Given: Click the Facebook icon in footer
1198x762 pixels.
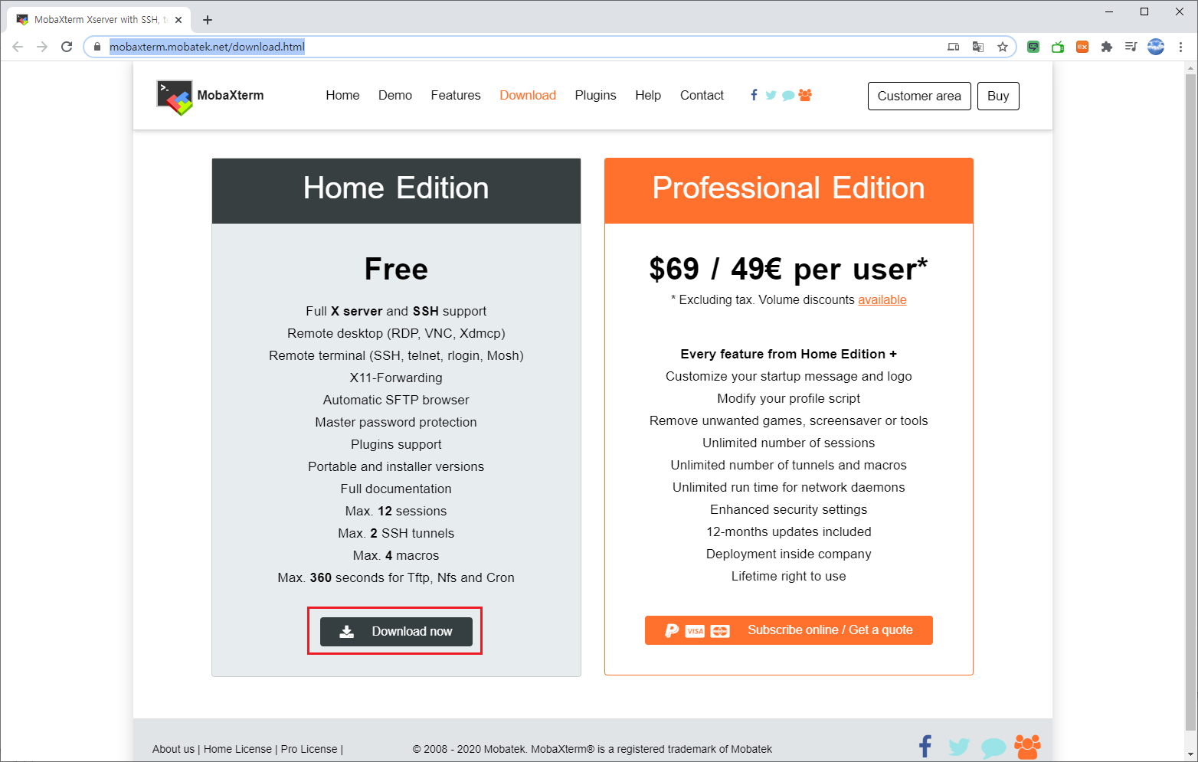Looking at the screenshot, I should click(x=925, y=746).
